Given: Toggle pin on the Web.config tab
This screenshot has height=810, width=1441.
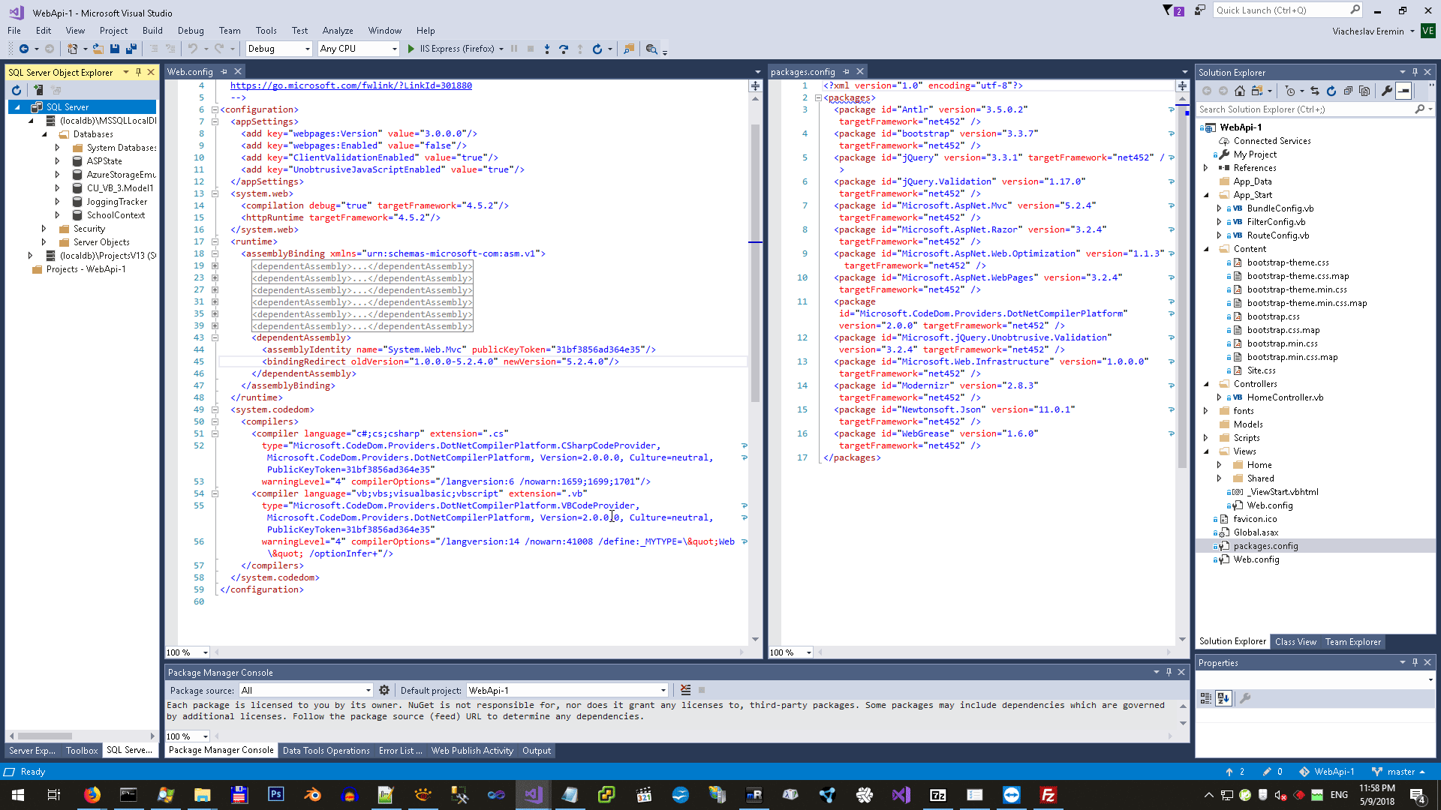Looking at the screenshot, I should tap(224, 72).
